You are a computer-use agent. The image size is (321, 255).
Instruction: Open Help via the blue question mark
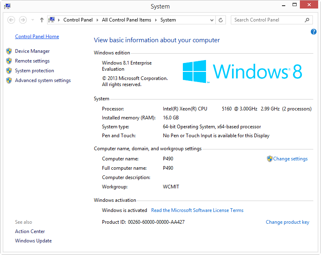pos(313,32)
